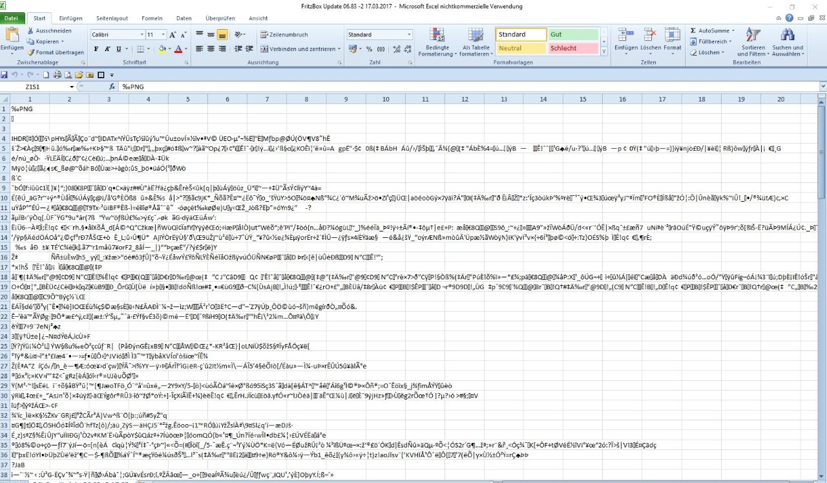The height and width of the screenshot is (483, 827).
Task: Save workbook from quick access toolbar
Action: click(4, 74)
